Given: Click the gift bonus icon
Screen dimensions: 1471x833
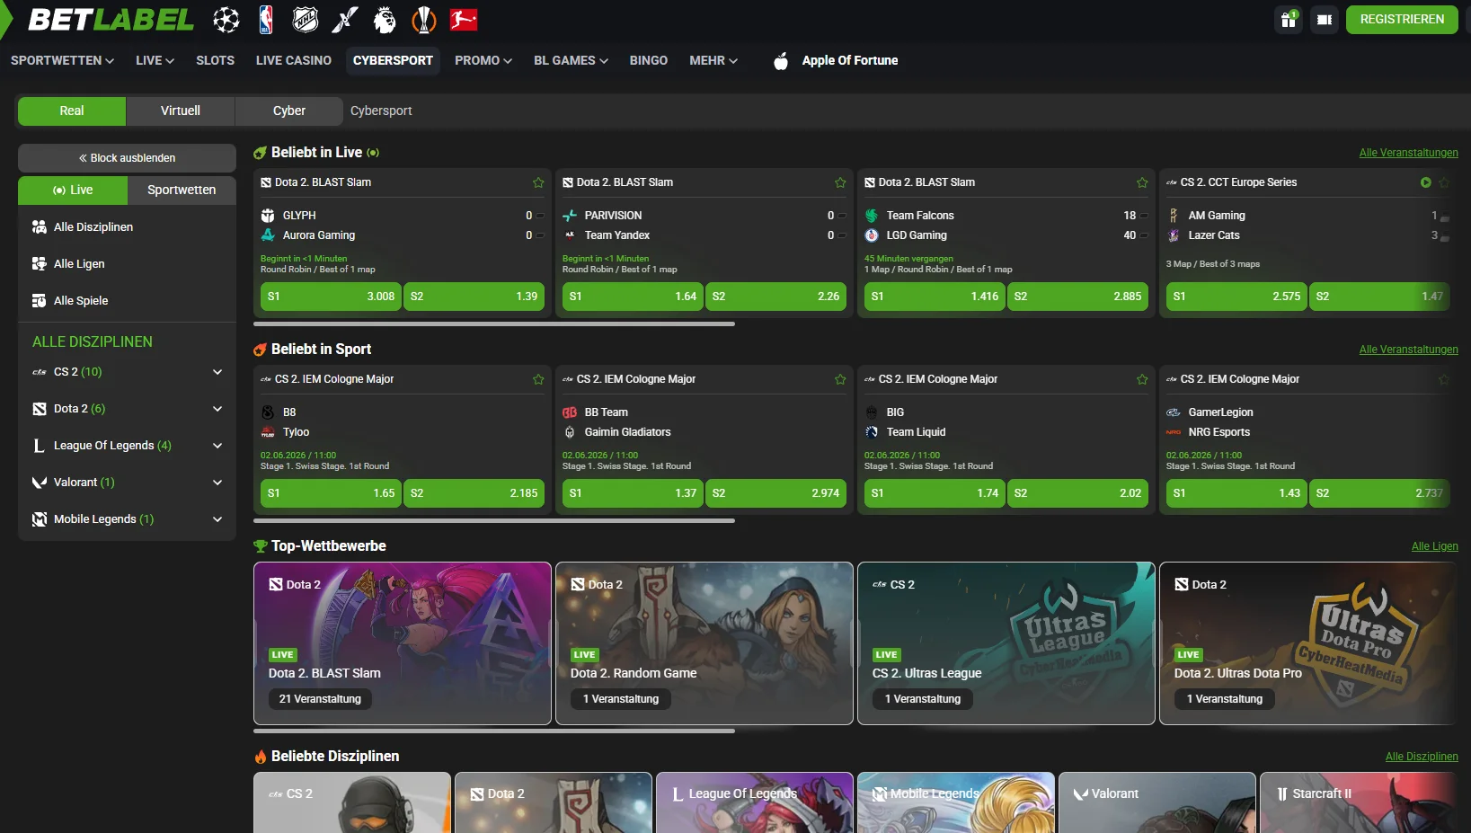Looking at the screenshot, I should (1289, 20).
